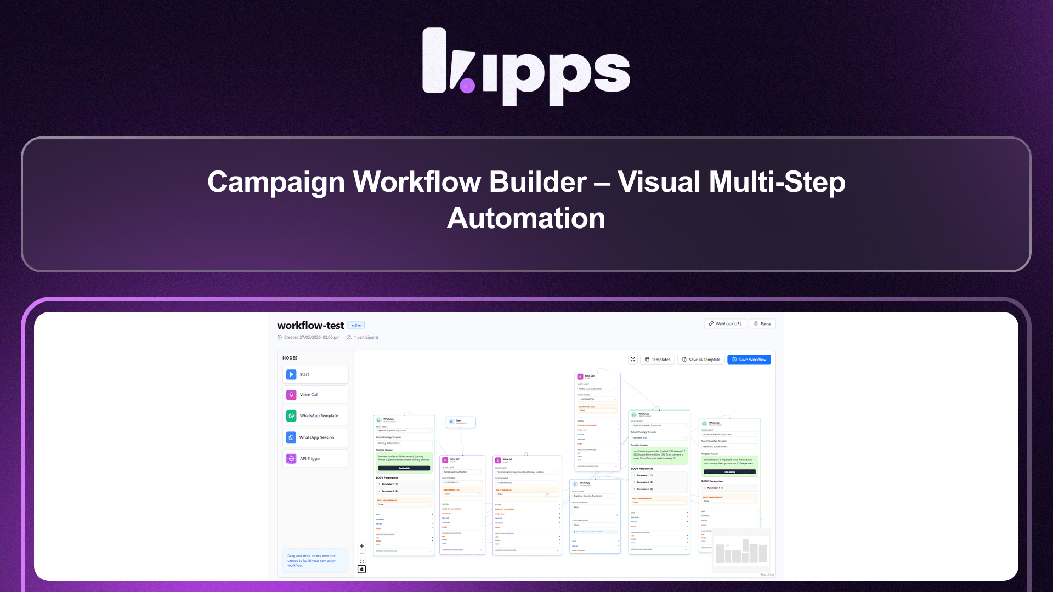Click the API Trigger node row label

tap(310, 459)
